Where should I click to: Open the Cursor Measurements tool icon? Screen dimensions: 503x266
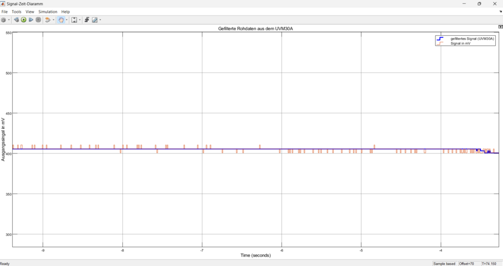(94, 20)
